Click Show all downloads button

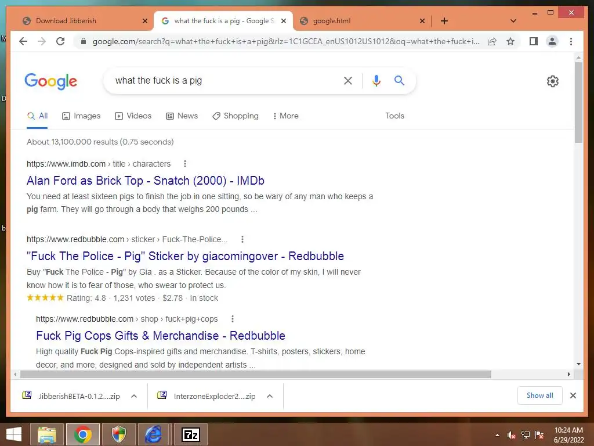pyautogui.click(x=540, y=395)
